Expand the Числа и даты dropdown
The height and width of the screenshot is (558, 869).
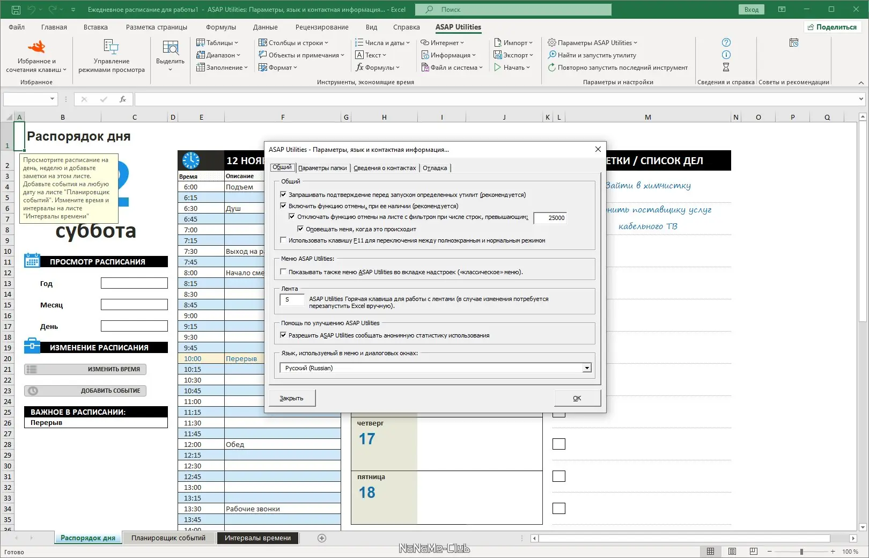click(x=382, y=42)
